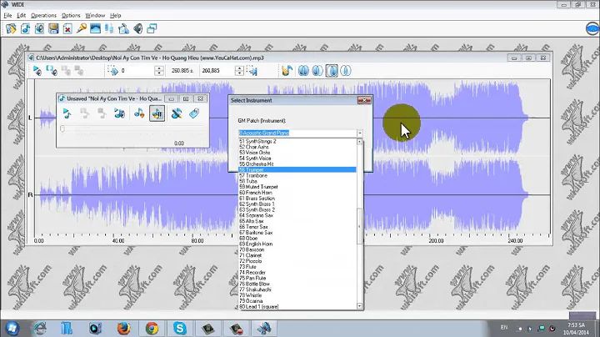Open the File menu

(7, 15)
